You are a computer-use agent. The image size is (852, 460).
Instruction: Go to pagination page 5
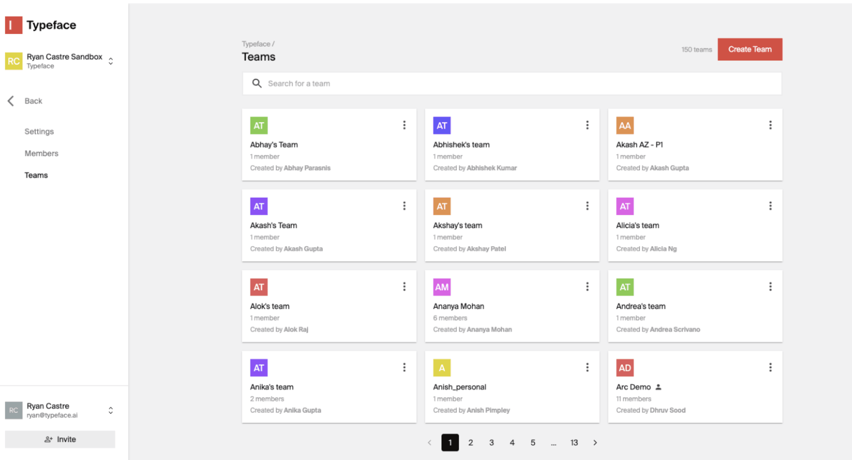tap(533, 443)
